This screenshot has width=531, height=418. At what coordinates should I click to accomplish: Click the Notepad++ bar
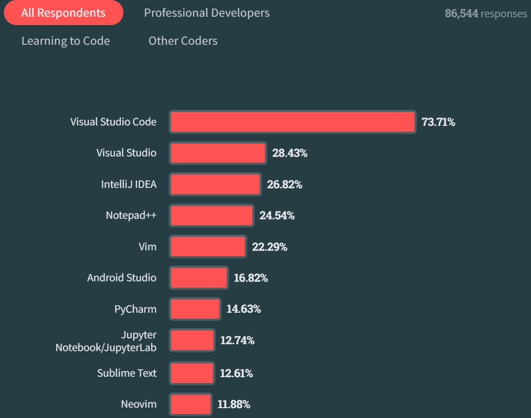210,215
